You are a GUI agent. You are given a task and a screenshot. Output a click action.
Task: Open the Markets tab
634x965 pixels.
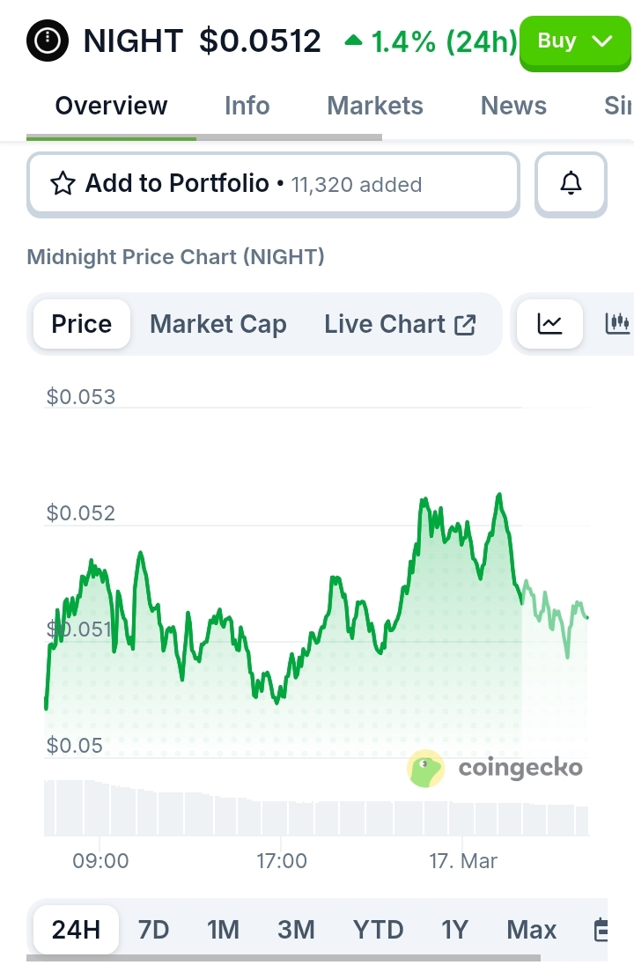point(375,106)
